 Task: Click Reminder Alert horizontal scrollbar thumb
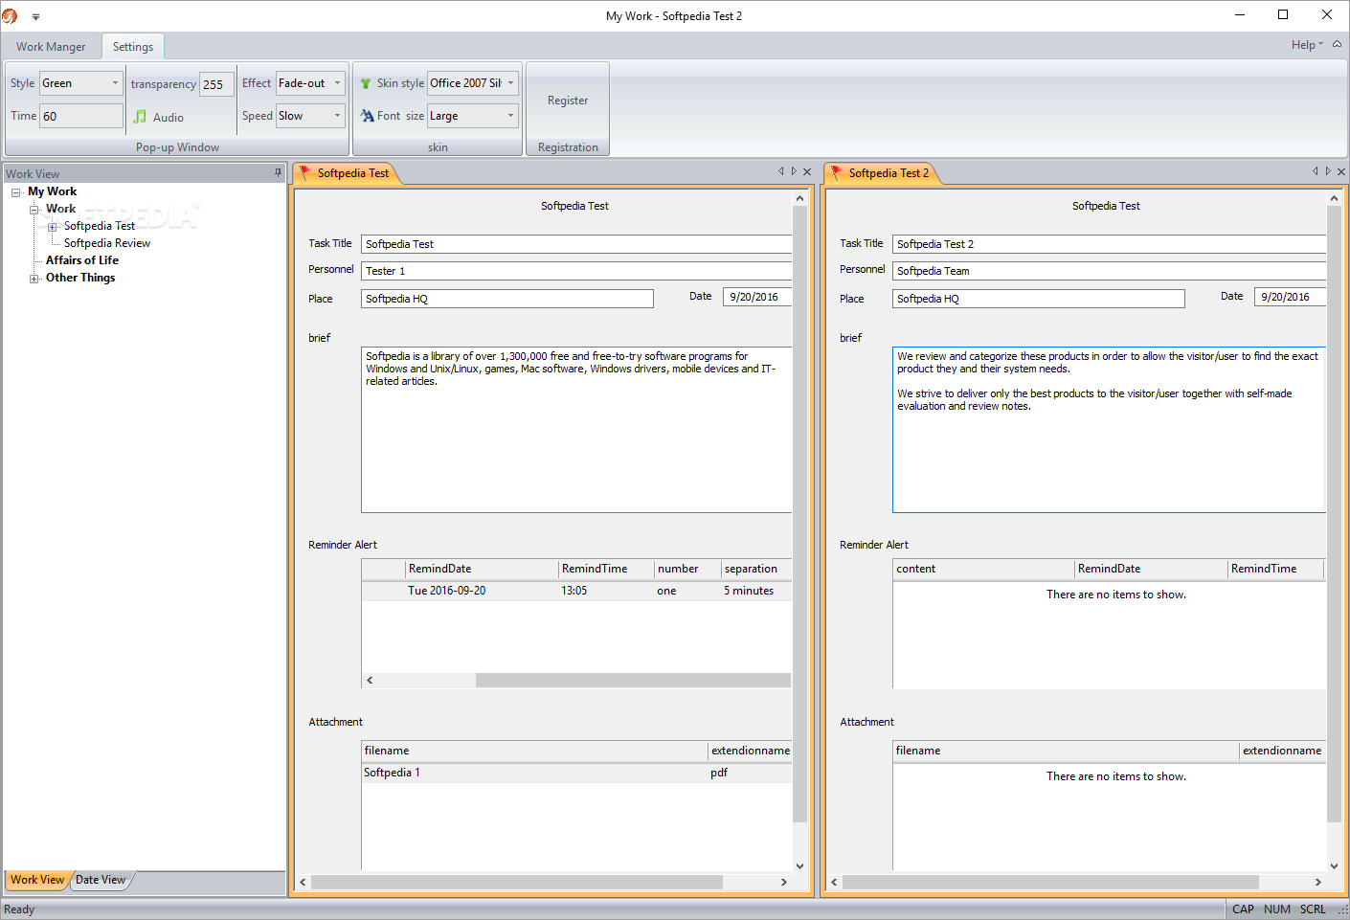[x=633, y=680]
